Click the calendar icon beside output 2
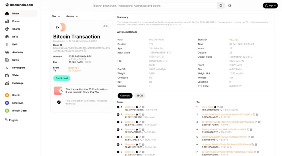Viewport: 282px width, 156px height. [257, 114]
